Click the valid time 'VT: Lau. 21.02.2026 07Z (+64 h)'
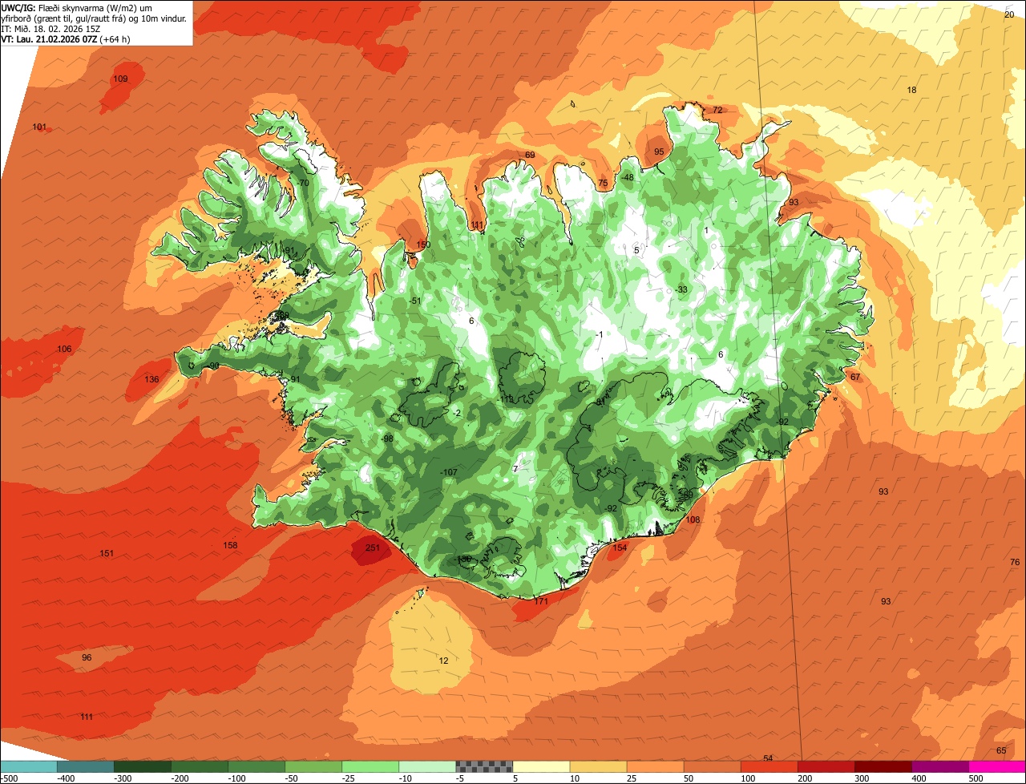 [66, 38]
